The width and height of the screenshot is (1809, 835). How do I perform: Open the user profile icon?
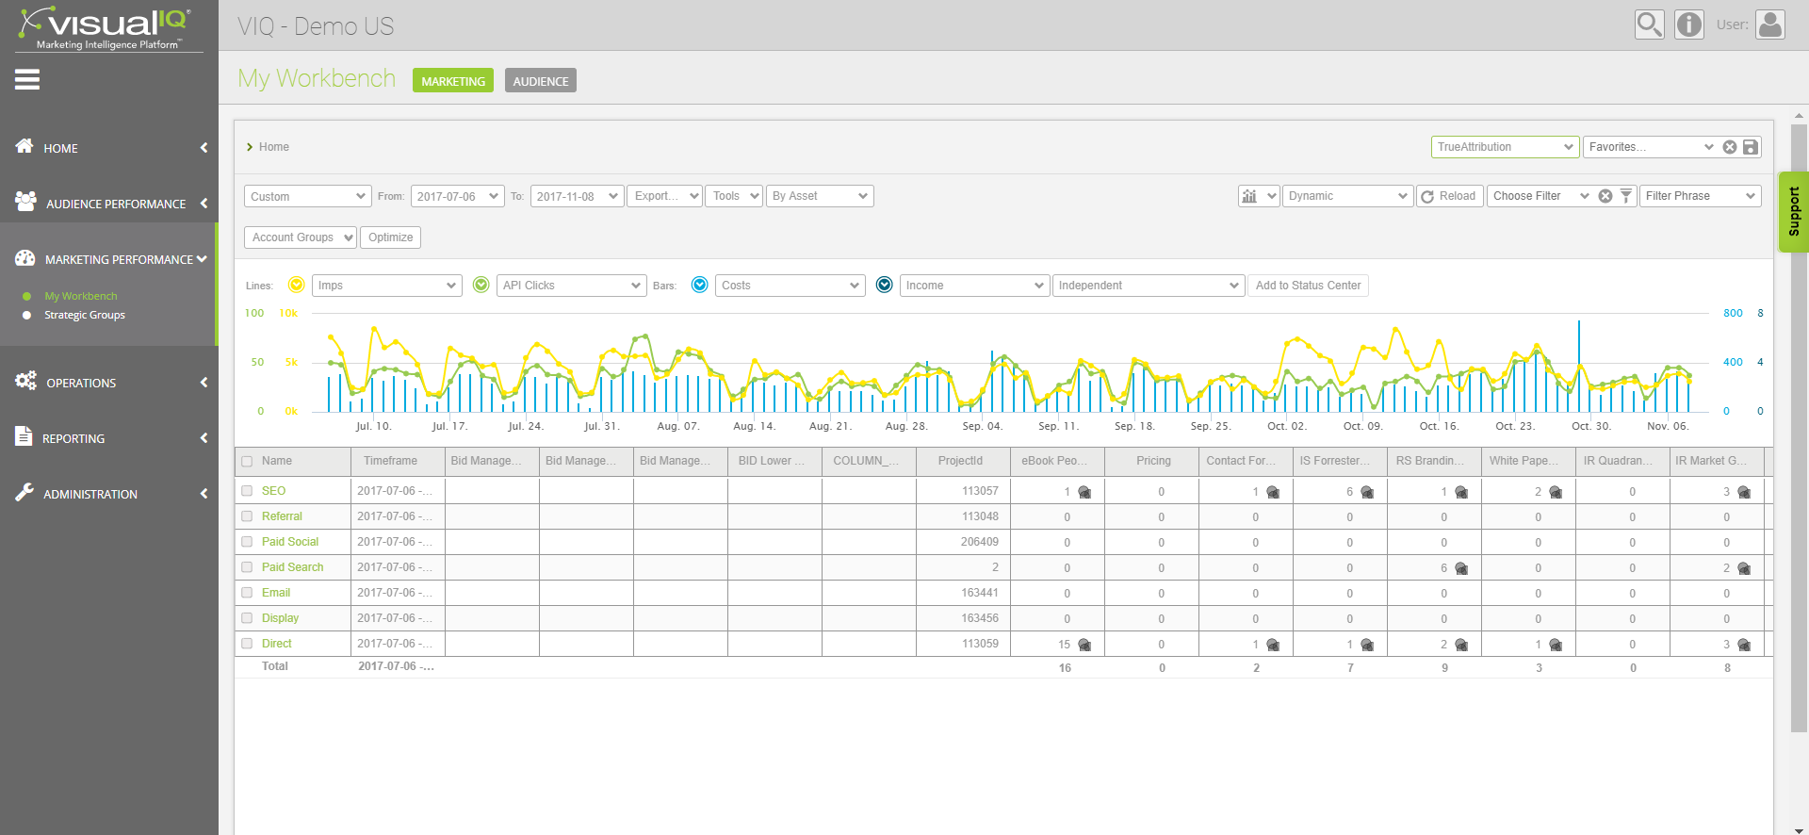click(x=1770, y=25)
